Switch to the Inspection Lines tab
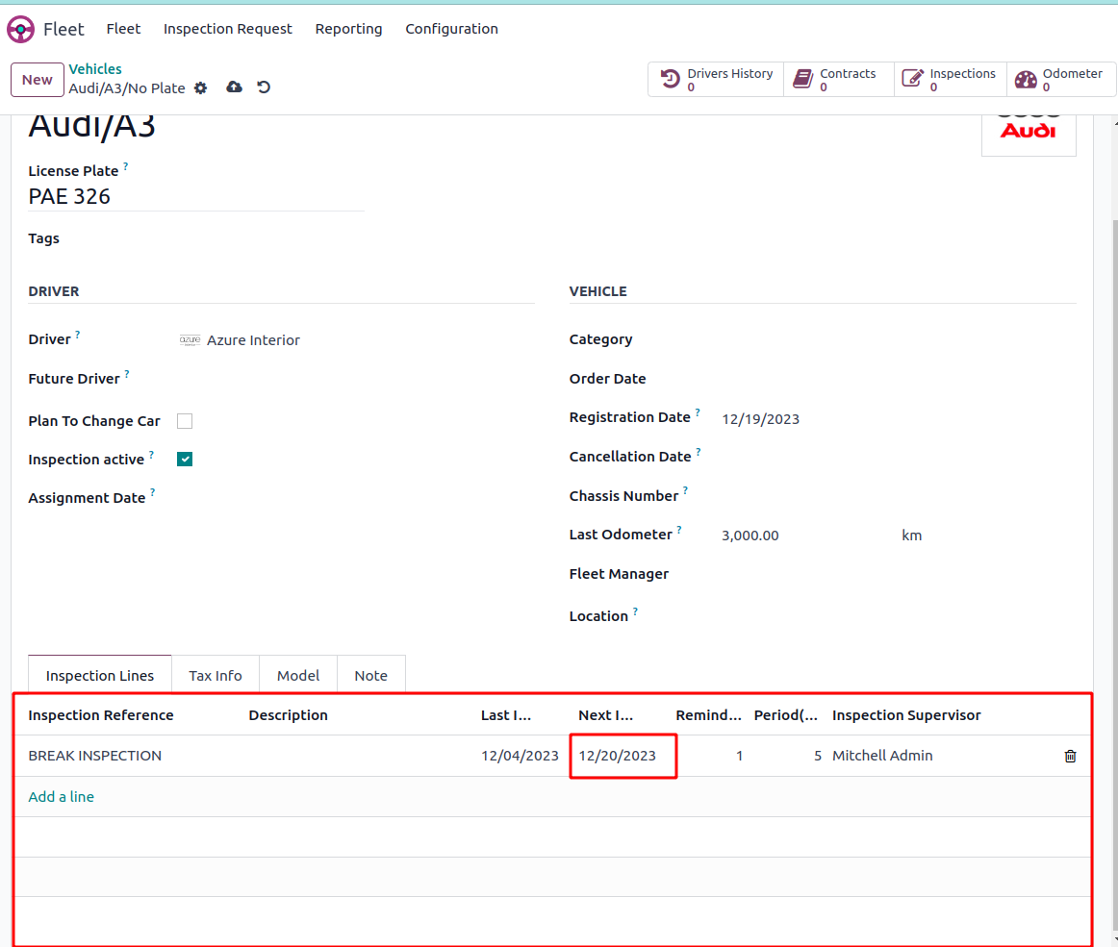The image size is (1118, 947). pyautogui.click(x=100, y=675)
